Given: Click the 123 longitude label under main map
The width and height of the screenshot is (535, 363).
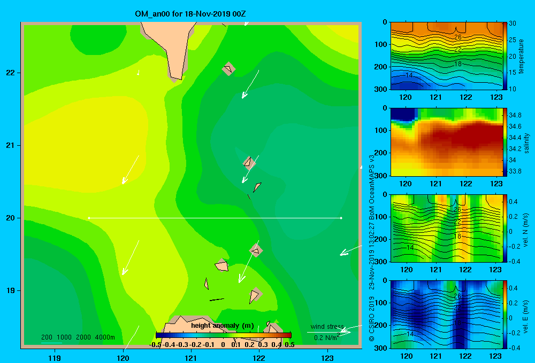Looking at the screenshot, I should (327, 358).
